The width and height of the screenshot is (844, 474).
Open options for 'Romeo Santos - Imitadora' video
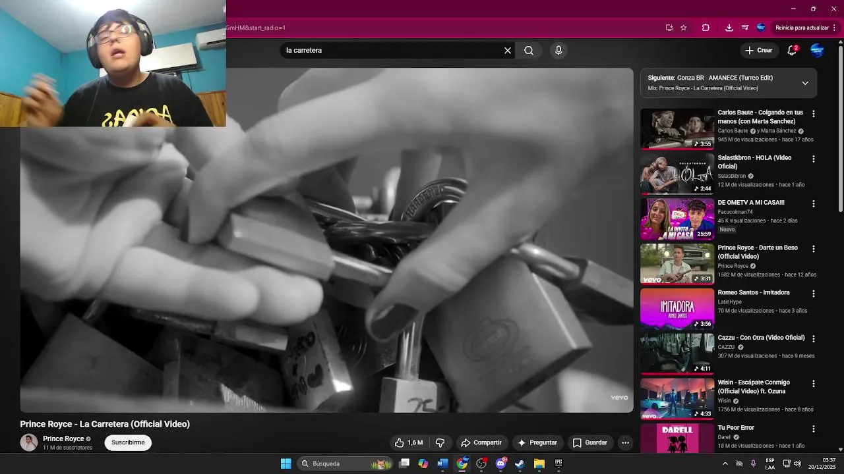(813, 294)
